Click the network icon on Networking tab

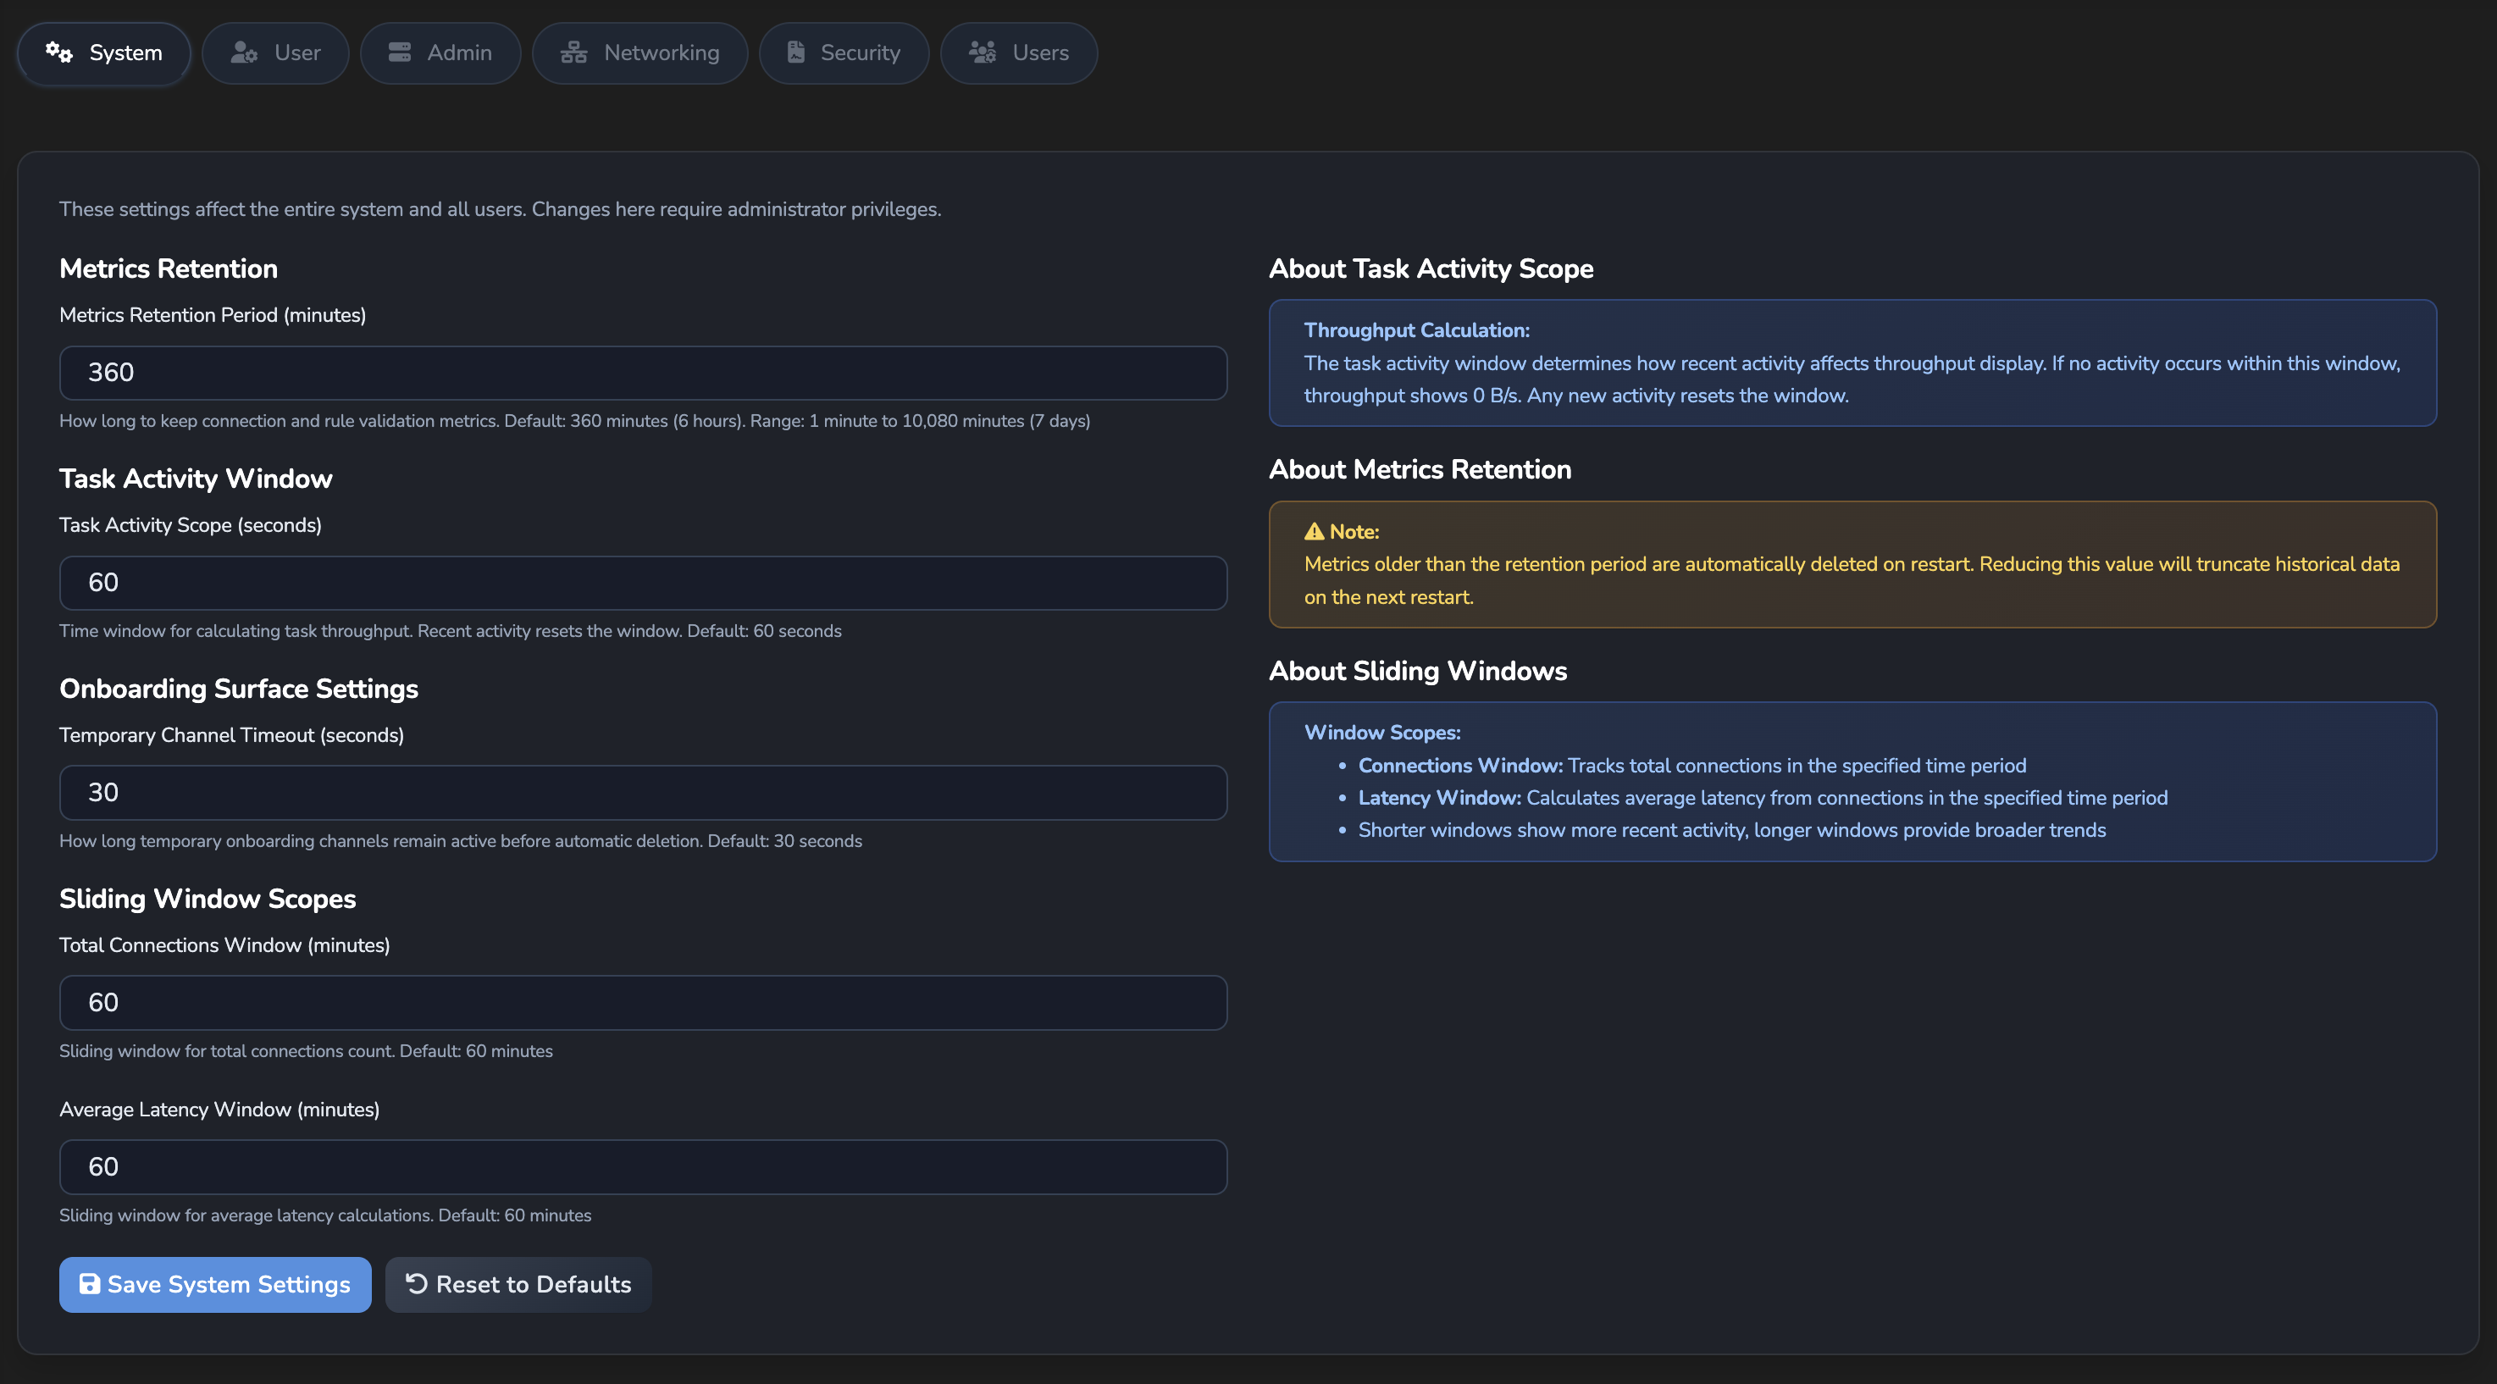[x=573, y=53]
